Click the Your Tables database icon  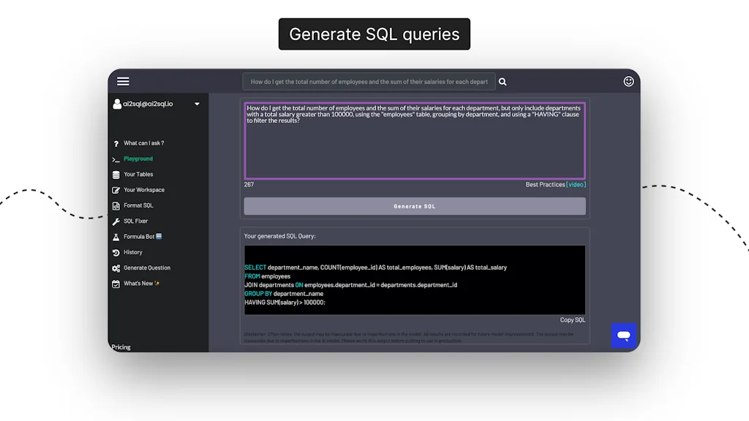(x=118, y=174)
